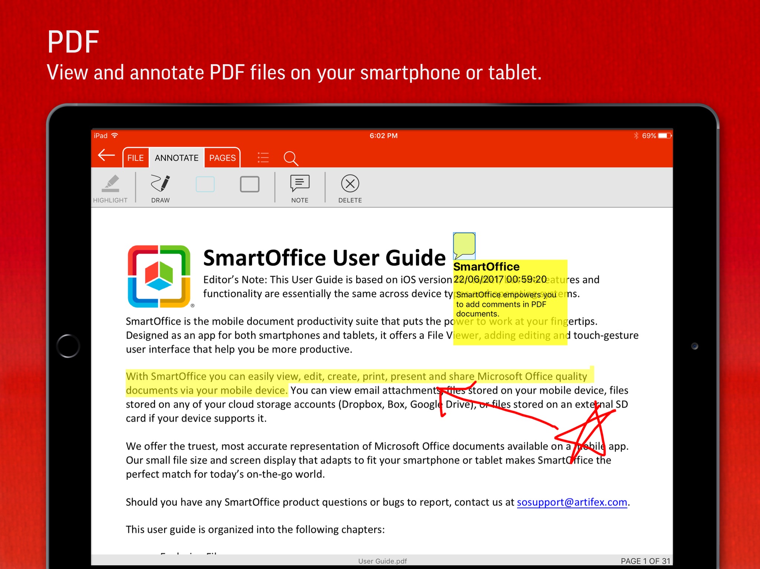
Task: Switch to the PAGES tab
Action: point(222,158)
